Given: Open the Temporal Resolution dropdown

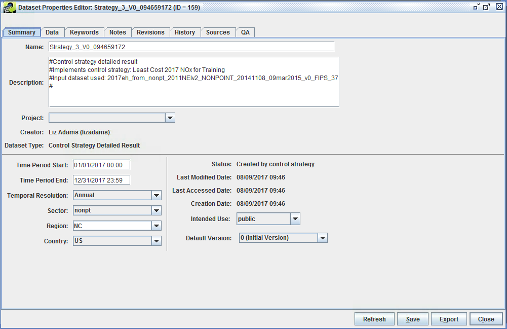Looking at the screenshot, I should tap(157, 195).
